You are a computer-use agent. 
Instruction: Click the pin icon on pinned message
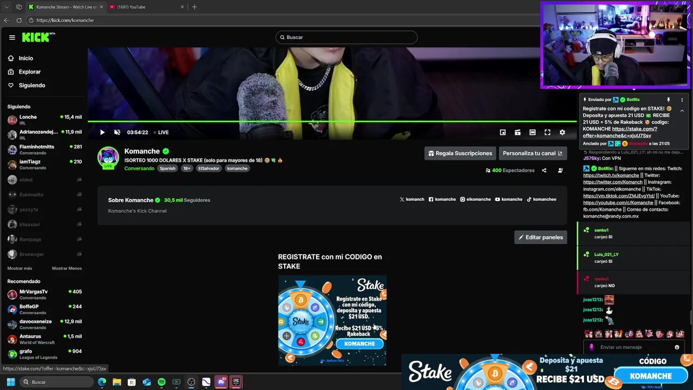(669, 100)
